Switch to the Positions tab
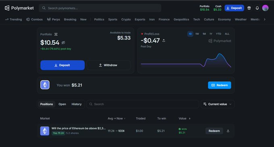The width and height of the screenshot is (274, 147). [46, 104]
